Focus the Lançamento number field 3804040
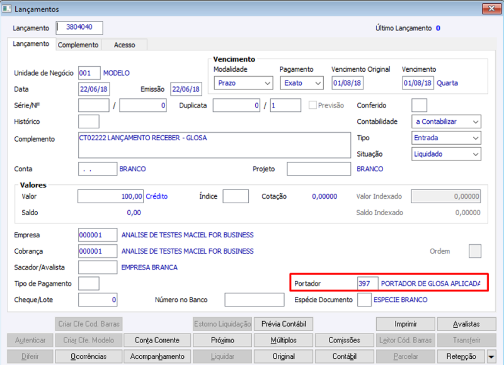The image size is (504, 365). [x=79, y=28]
